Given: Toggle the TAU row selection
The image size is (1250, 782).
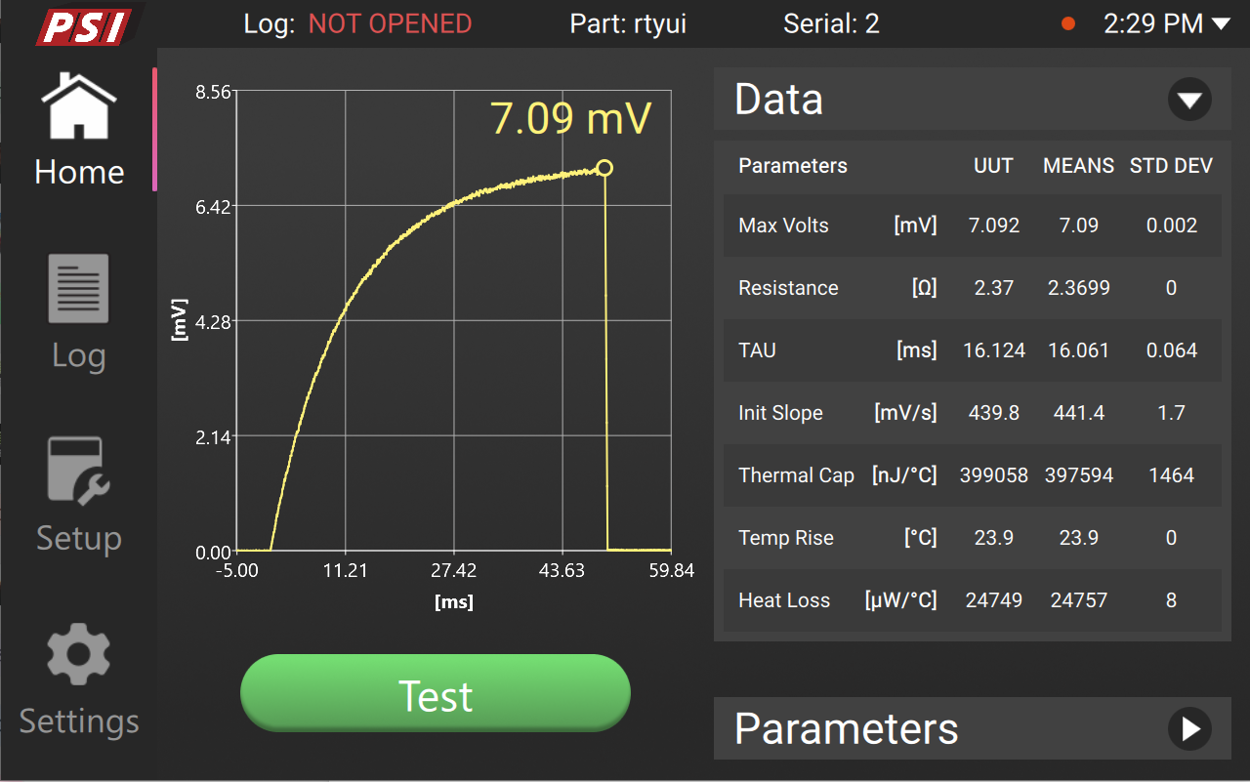Looking at the screenshot, I should click(972, 350).
